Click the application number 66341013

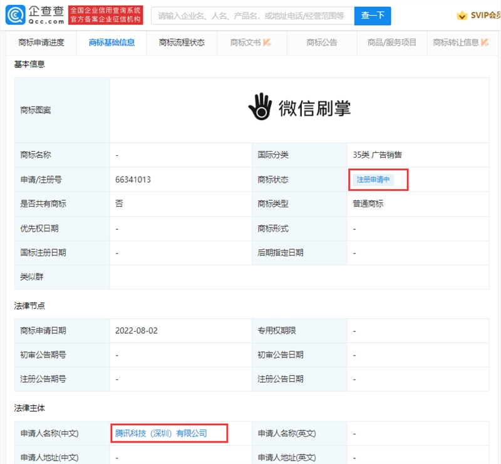click(x=133, y=180)
